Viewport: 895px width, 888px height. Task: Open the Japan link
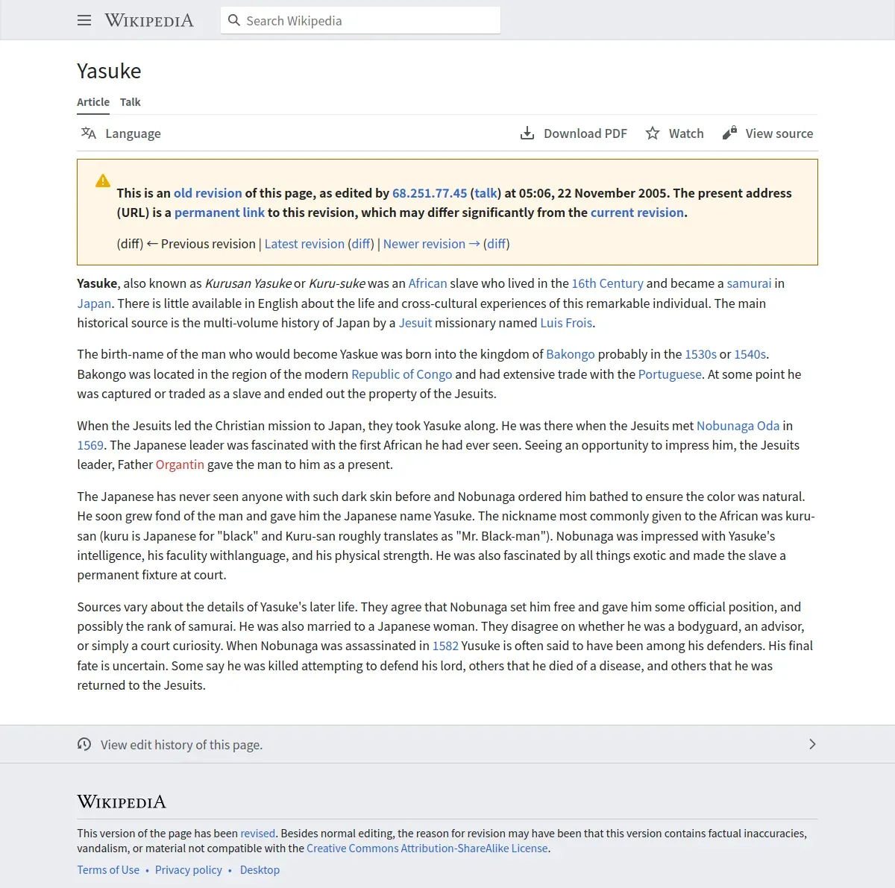(x=94, y=303)
